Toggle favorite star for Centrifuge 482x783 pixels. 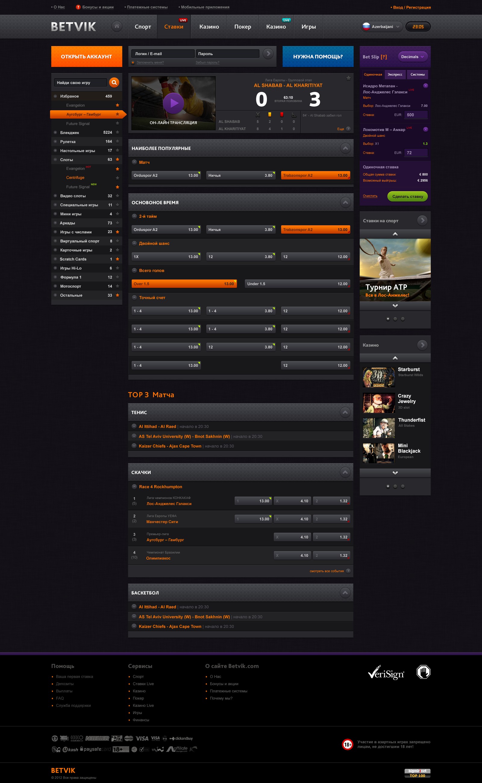tap(117, 177)
